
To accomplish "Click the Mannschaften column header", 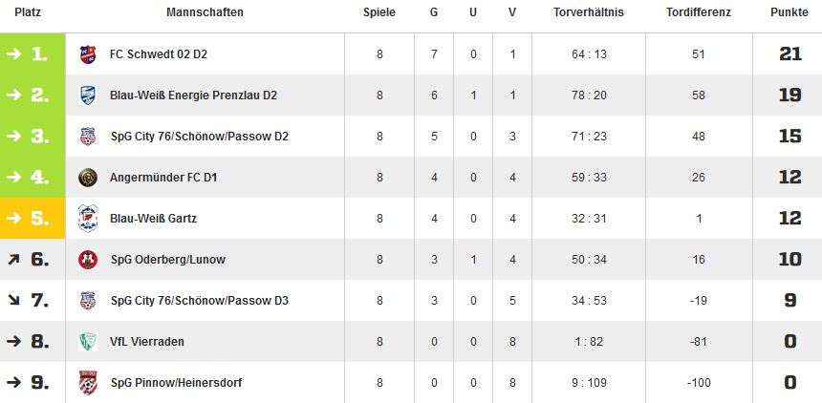I will 205,12.
